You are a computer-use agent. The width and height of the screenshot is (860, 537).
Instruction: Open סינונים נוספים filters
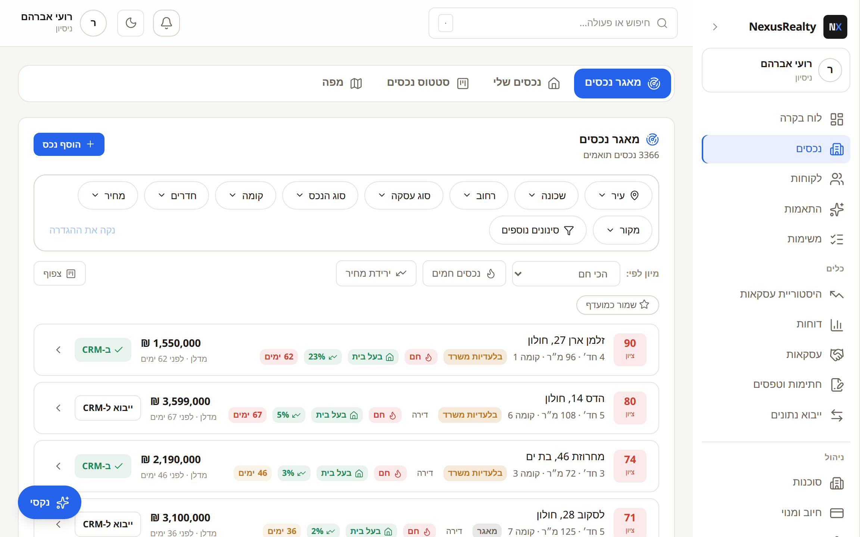(x=538, y=230)
